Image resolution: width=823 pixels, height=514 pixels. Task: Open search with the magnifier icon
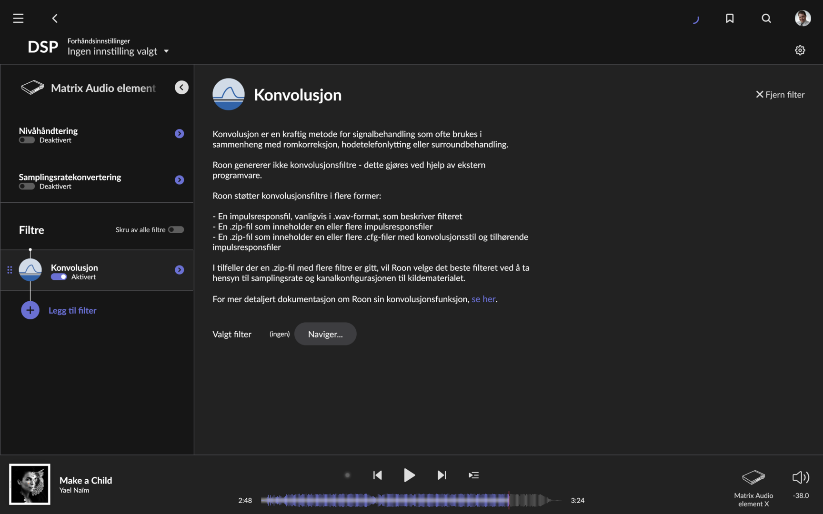point(766,19)
